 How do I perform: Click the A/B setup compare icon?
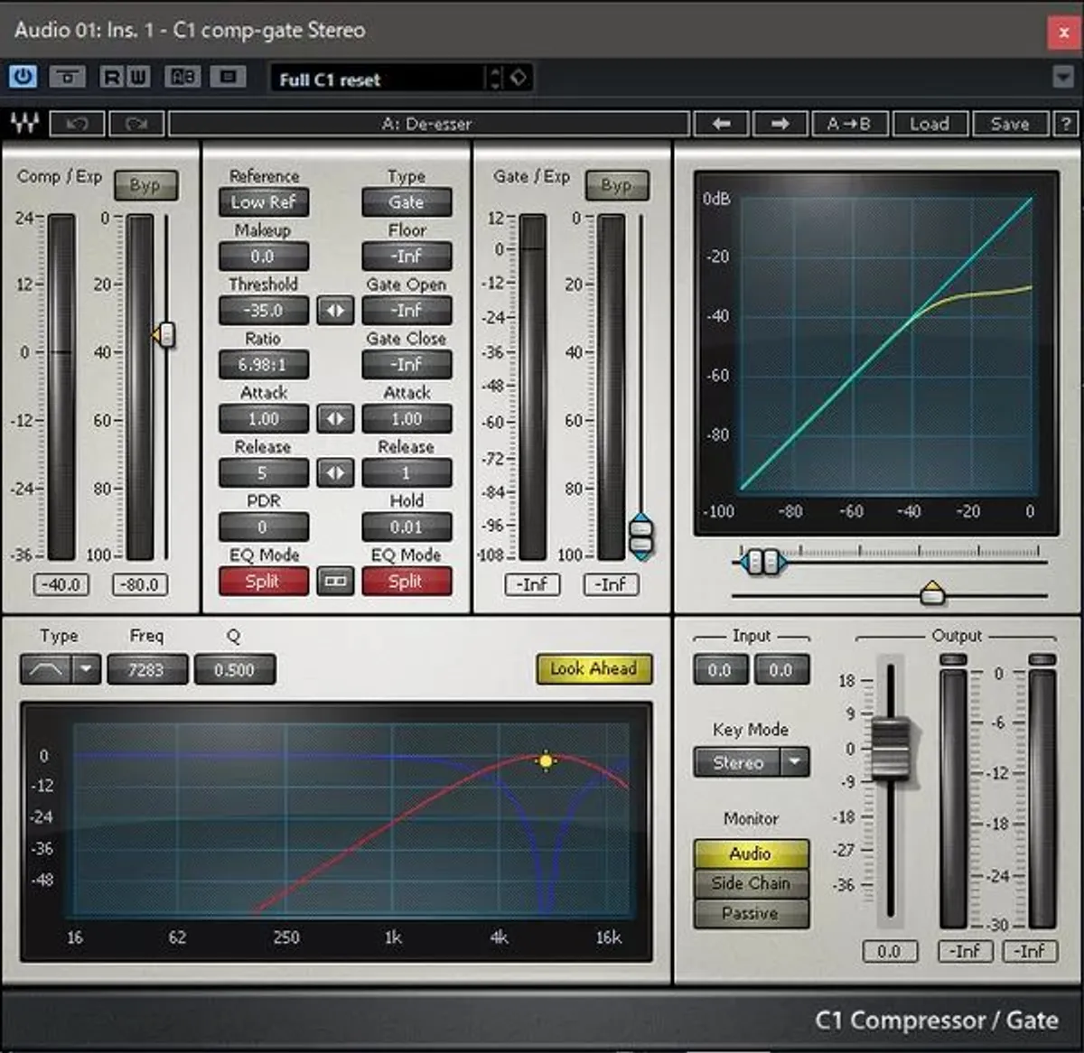(181, 77)
